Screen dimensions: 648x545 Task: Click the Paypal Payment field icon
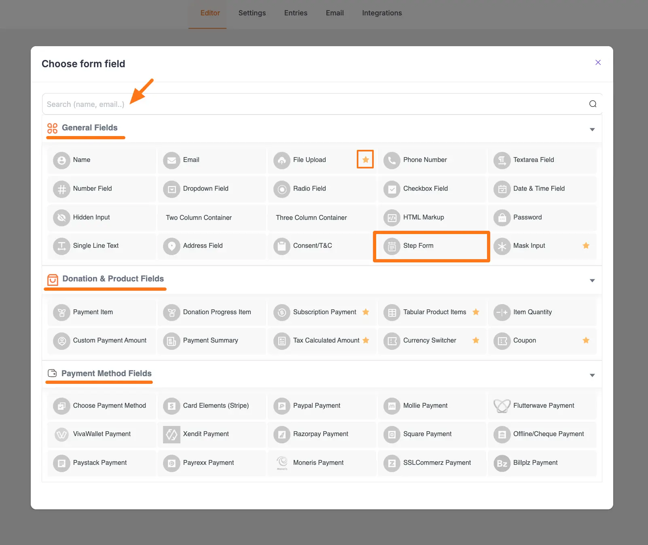point(282,405)
